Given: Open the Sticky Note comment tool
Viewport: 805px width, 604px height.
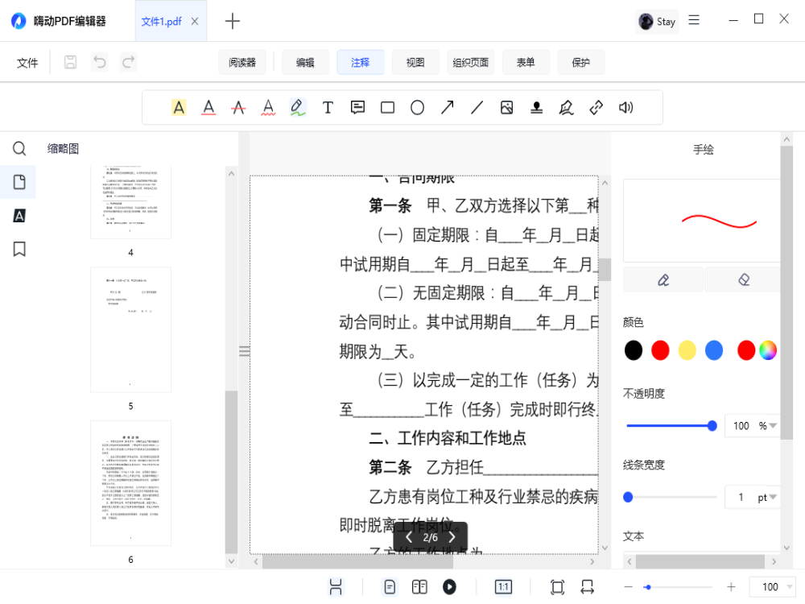Looking at the screenshot, I should click(357, 107).
